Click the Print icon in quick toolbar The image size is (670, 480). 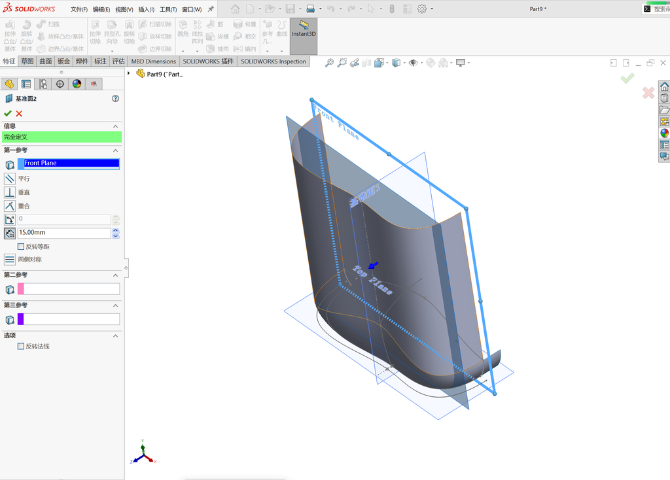(311, 9)
